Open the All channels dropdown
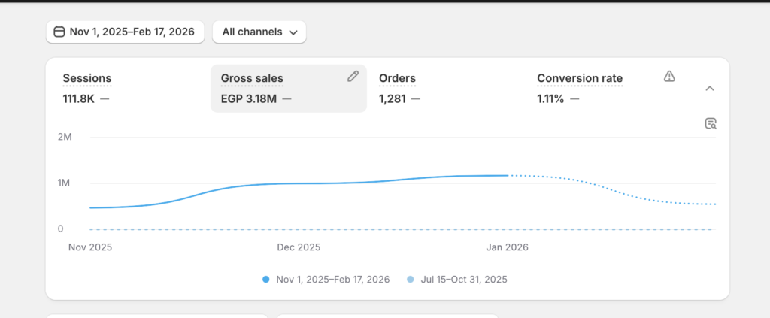This screenshot has width=770, height=318. (x=259, y=32)
